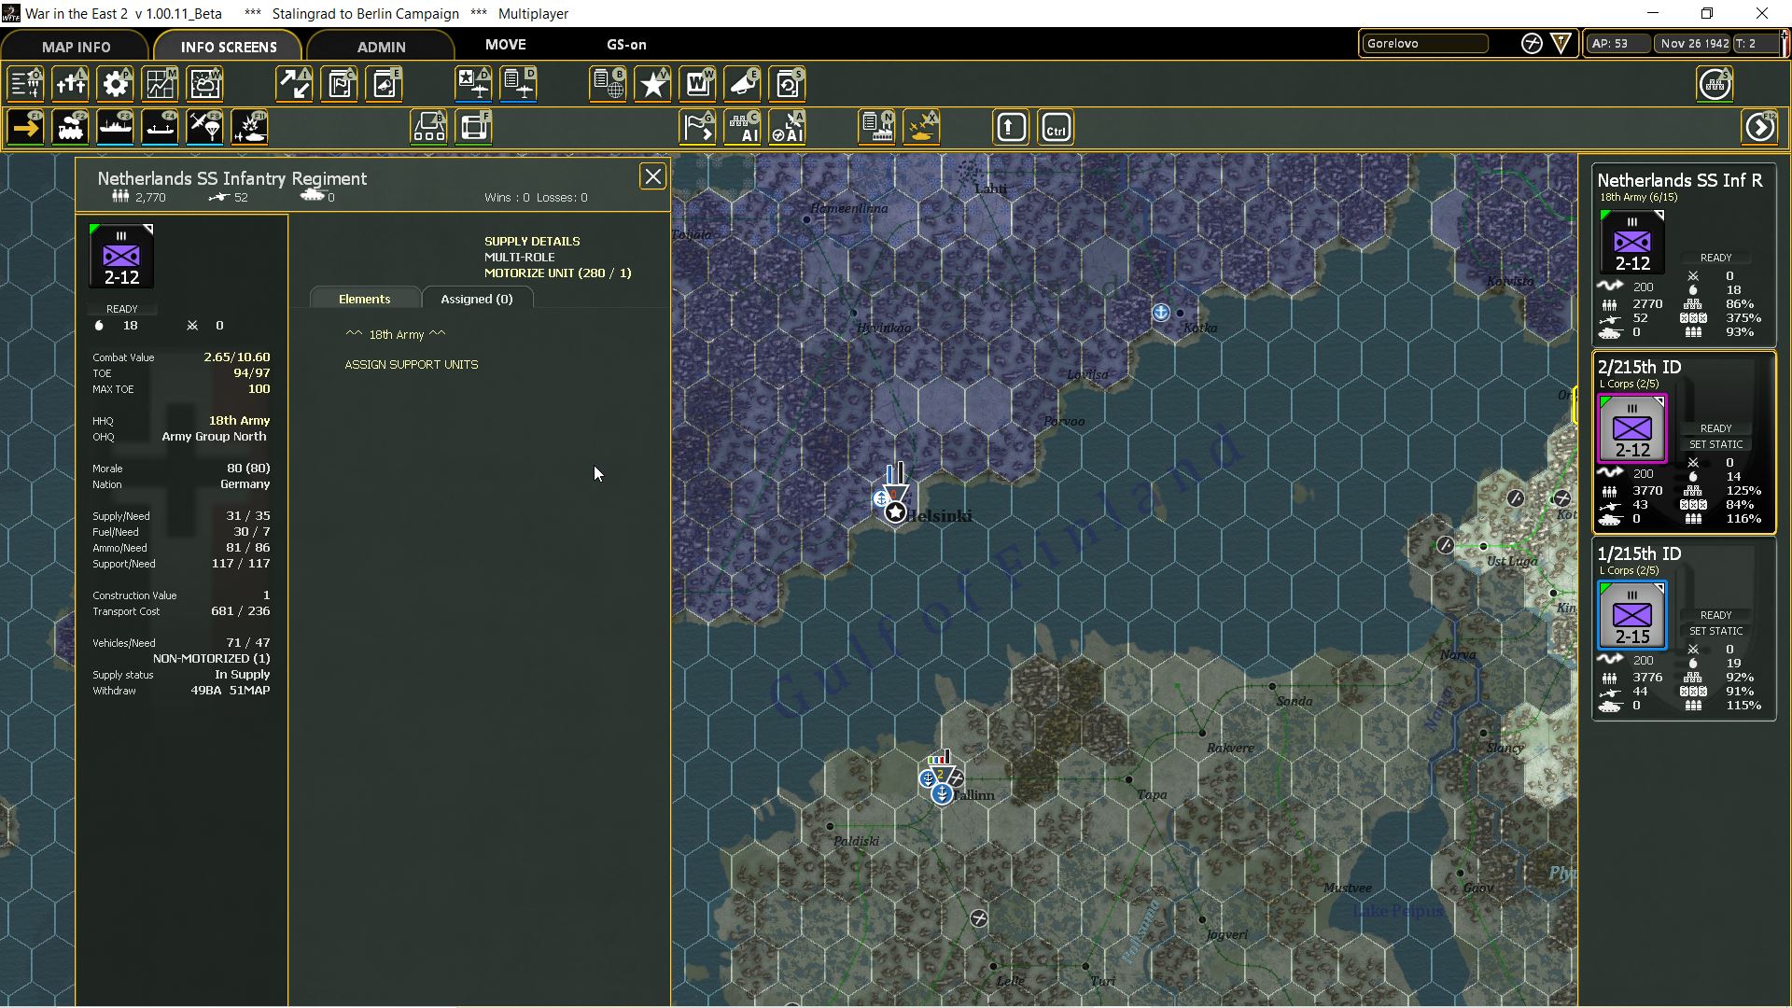Open the losses screen with cross icons

click(71, 84)
